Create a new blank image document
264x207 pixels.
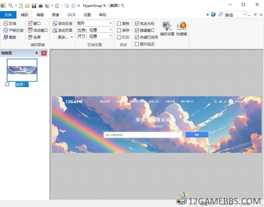[21, 6]
